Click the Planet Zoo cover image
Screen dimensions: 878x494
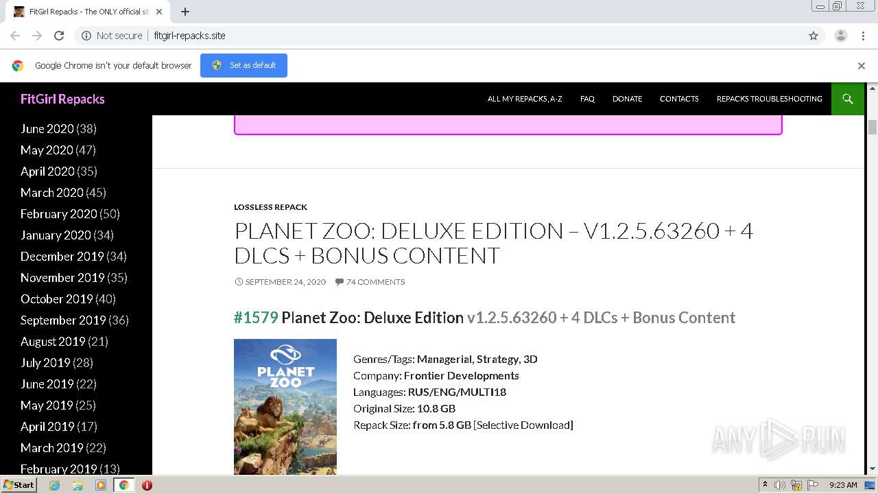(285, 407)
